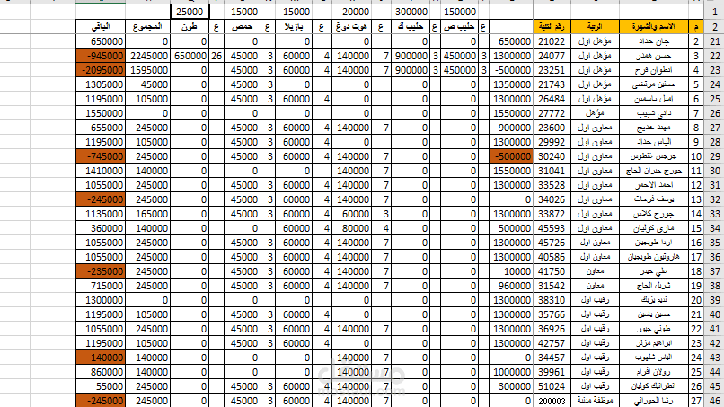
Task: Click the 10000 cell beside ID 41750
Action: point(511,271)
